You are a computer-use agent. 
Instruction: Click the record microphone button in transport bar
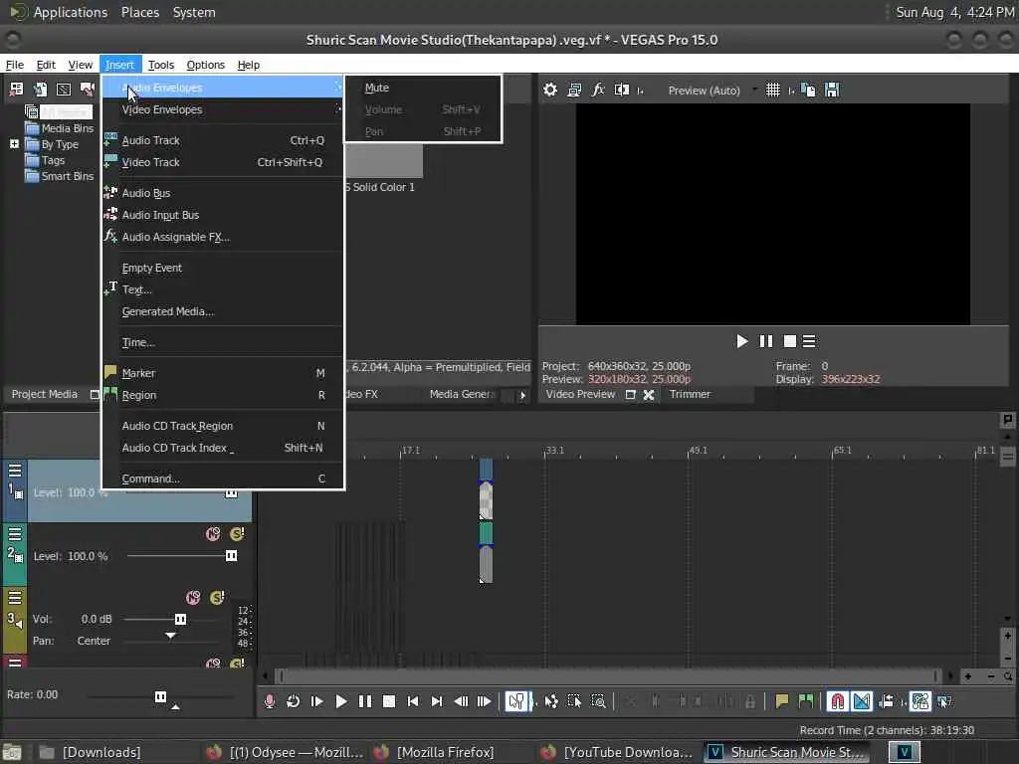click(x=269, y=701)
